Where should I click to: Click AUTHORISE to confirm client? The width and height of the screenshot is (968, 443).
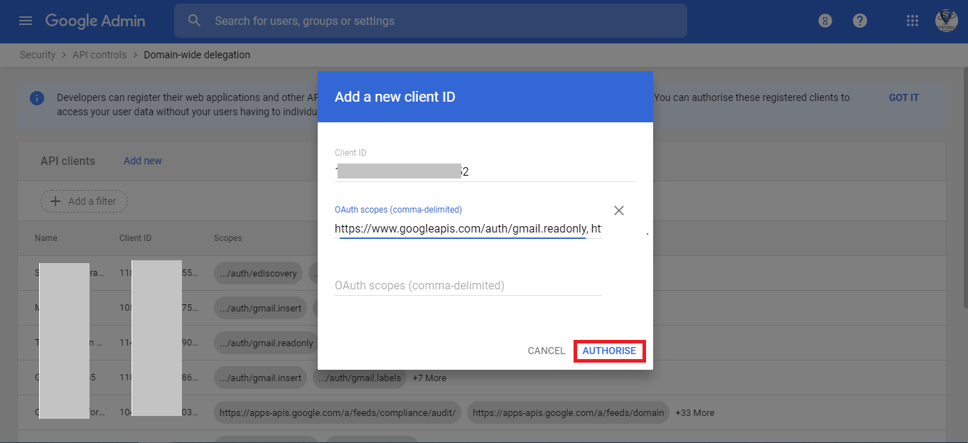tap(609, 351)
